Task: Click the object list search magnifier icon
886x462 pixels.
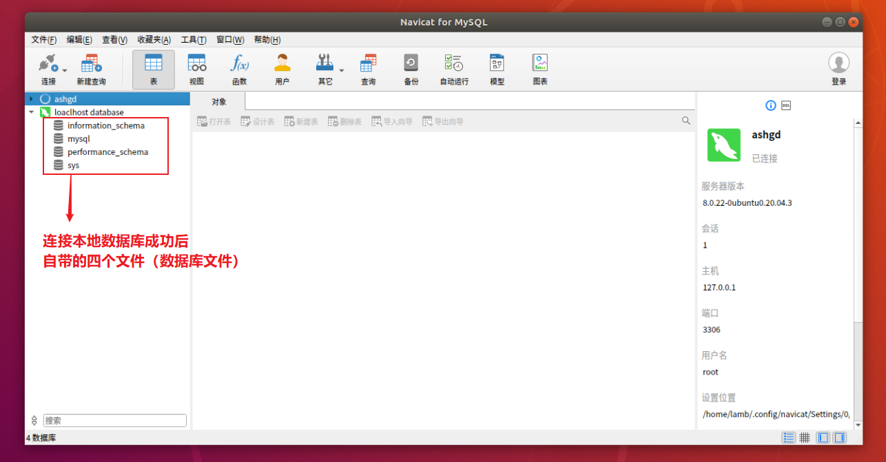Action: [686, 120]
